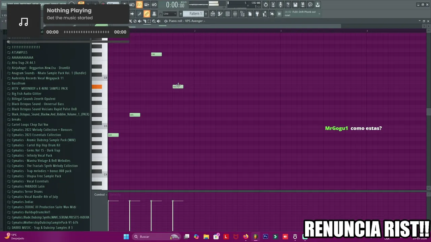Open the Mixer faders icon

[235, 14]
